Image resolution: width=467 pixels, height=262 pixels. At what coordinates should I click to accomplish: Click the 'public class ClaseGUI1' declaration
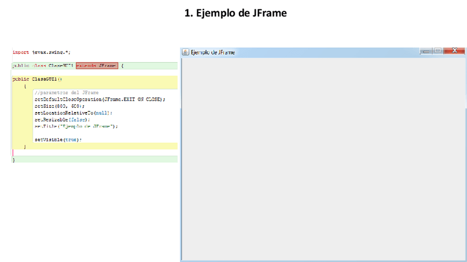(x=43, y=66)
